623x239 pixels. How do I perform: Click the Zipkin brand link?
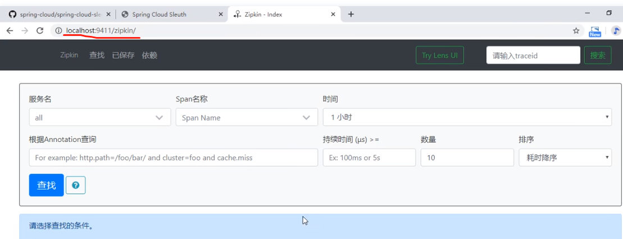pos(69,55)
